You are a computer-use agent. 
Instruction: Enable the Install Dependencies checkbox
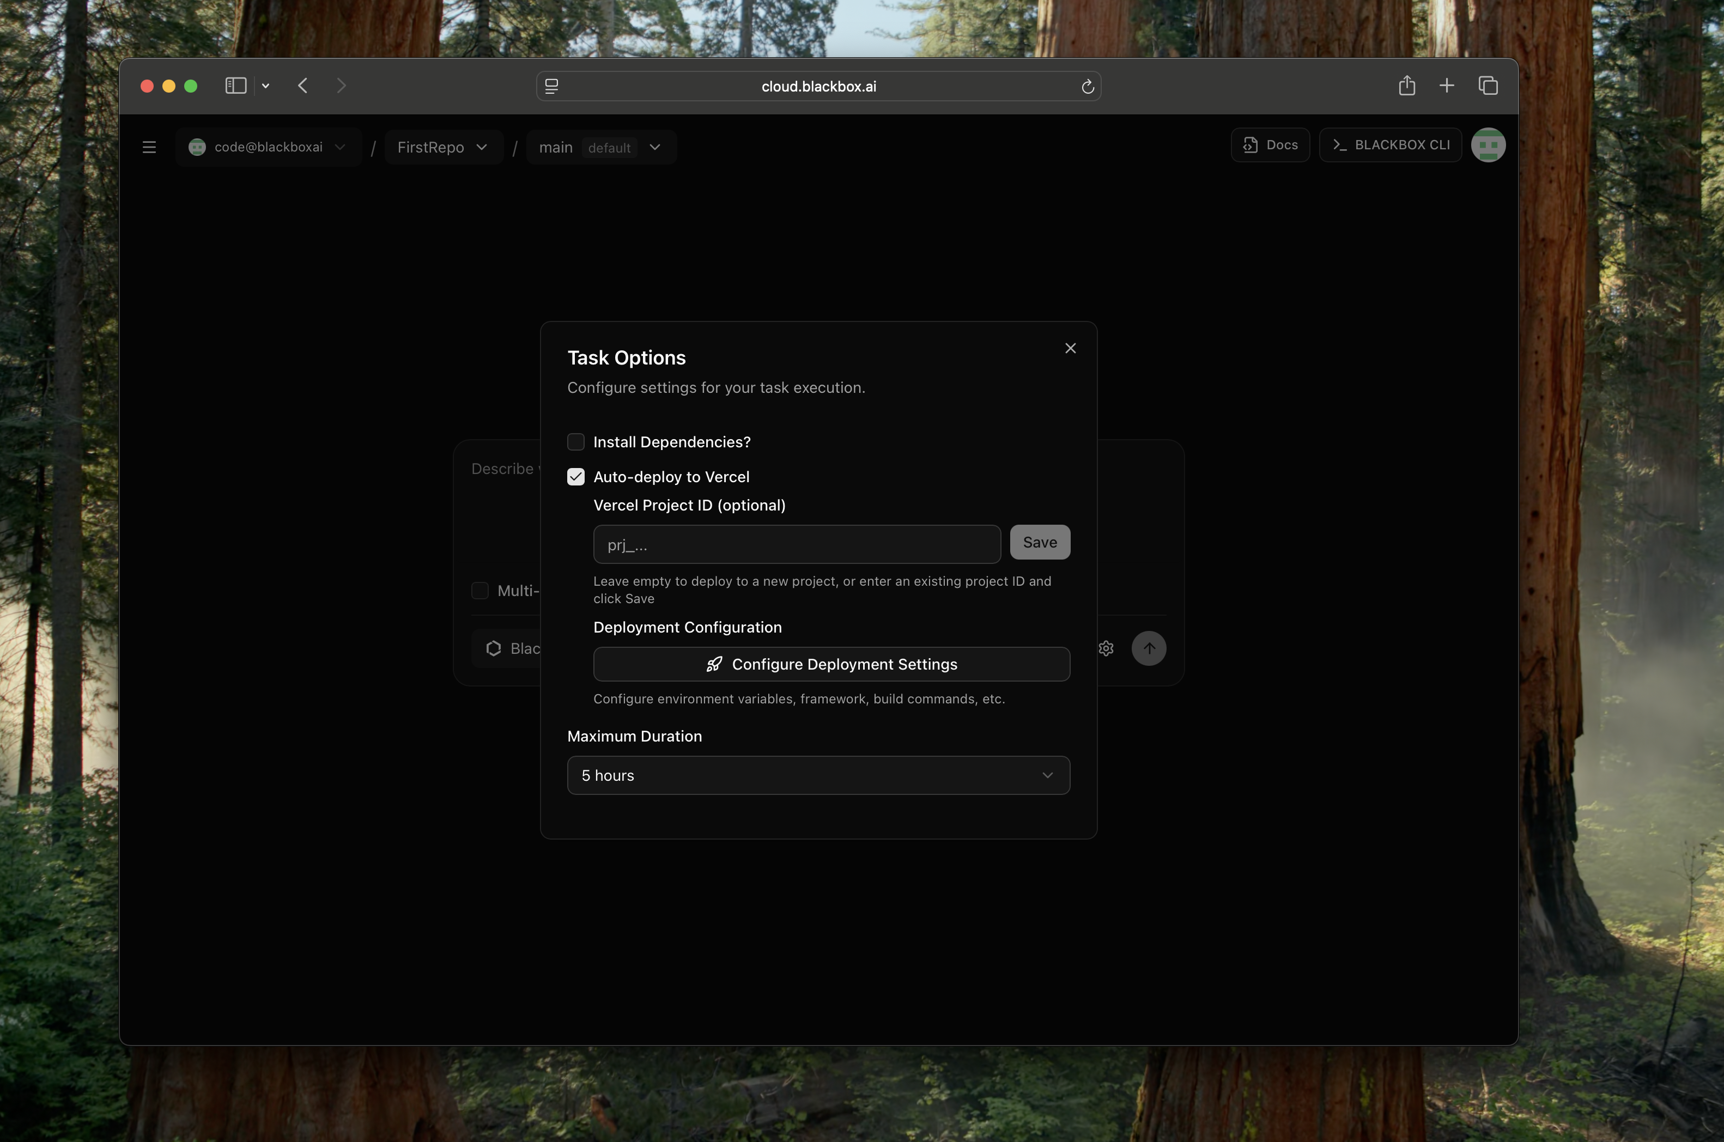coord(575,442)
